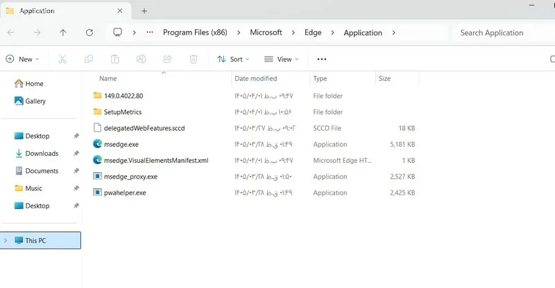
Task: Click the SCCD File type cell
Action: [x=327, y=128]
